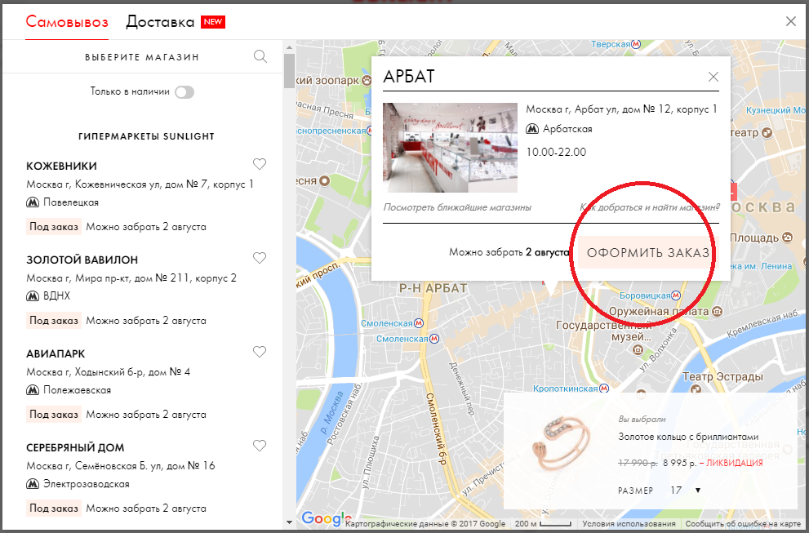The image size is (809, 533).
Task: Click address Мира пр-кт, дом № 211
Action: coord(131,278)
